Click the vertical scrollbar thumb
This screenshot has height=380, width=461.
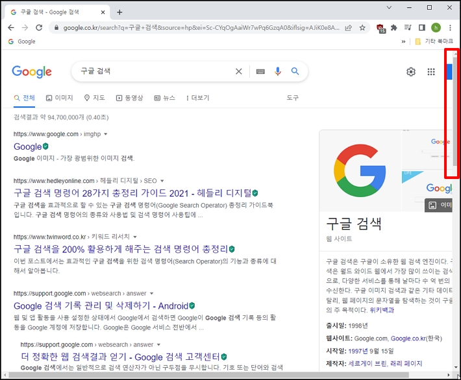(455, 112)
